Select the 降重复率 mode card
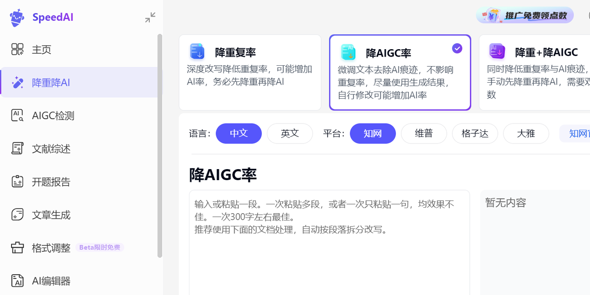Viewport: 590px width, 295px height. (x=250, y=73)
